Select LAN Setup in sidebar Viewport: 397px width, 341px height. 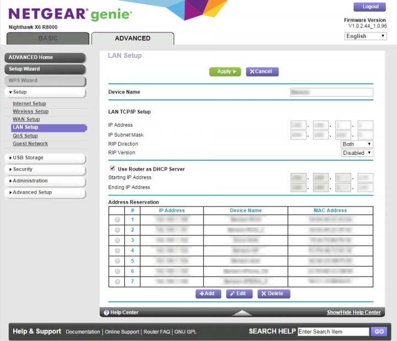click(49, 127)
